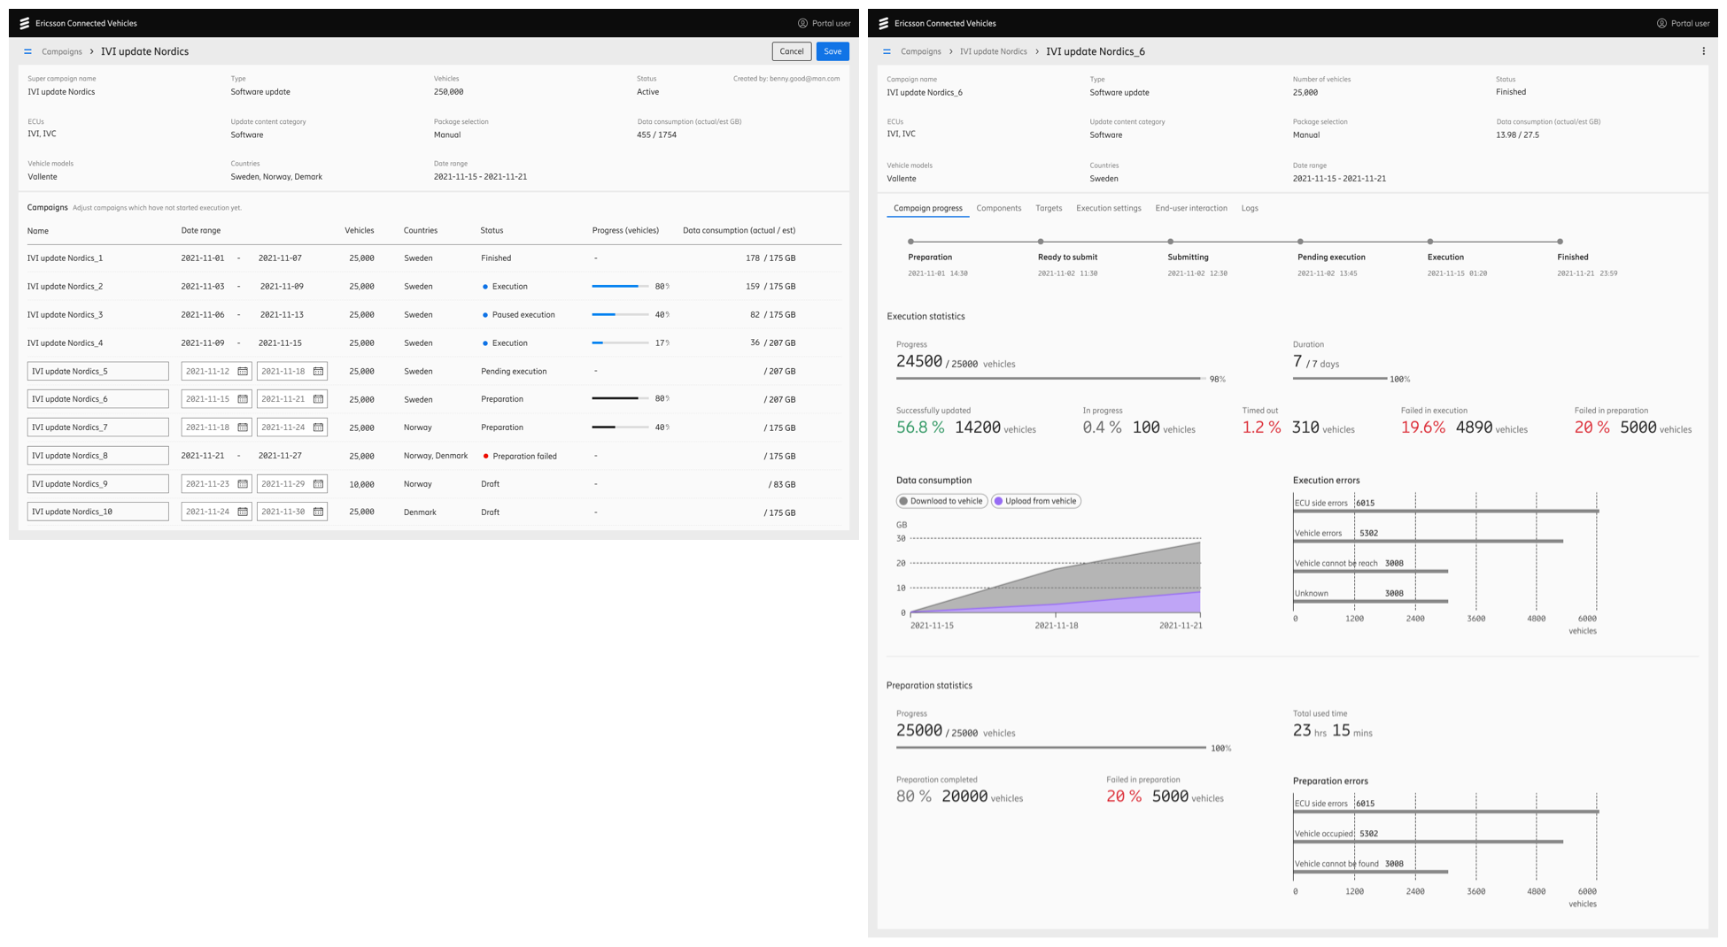1727x947 pixels.
Task: Switch to the Components tab
Action: [998, 208]
